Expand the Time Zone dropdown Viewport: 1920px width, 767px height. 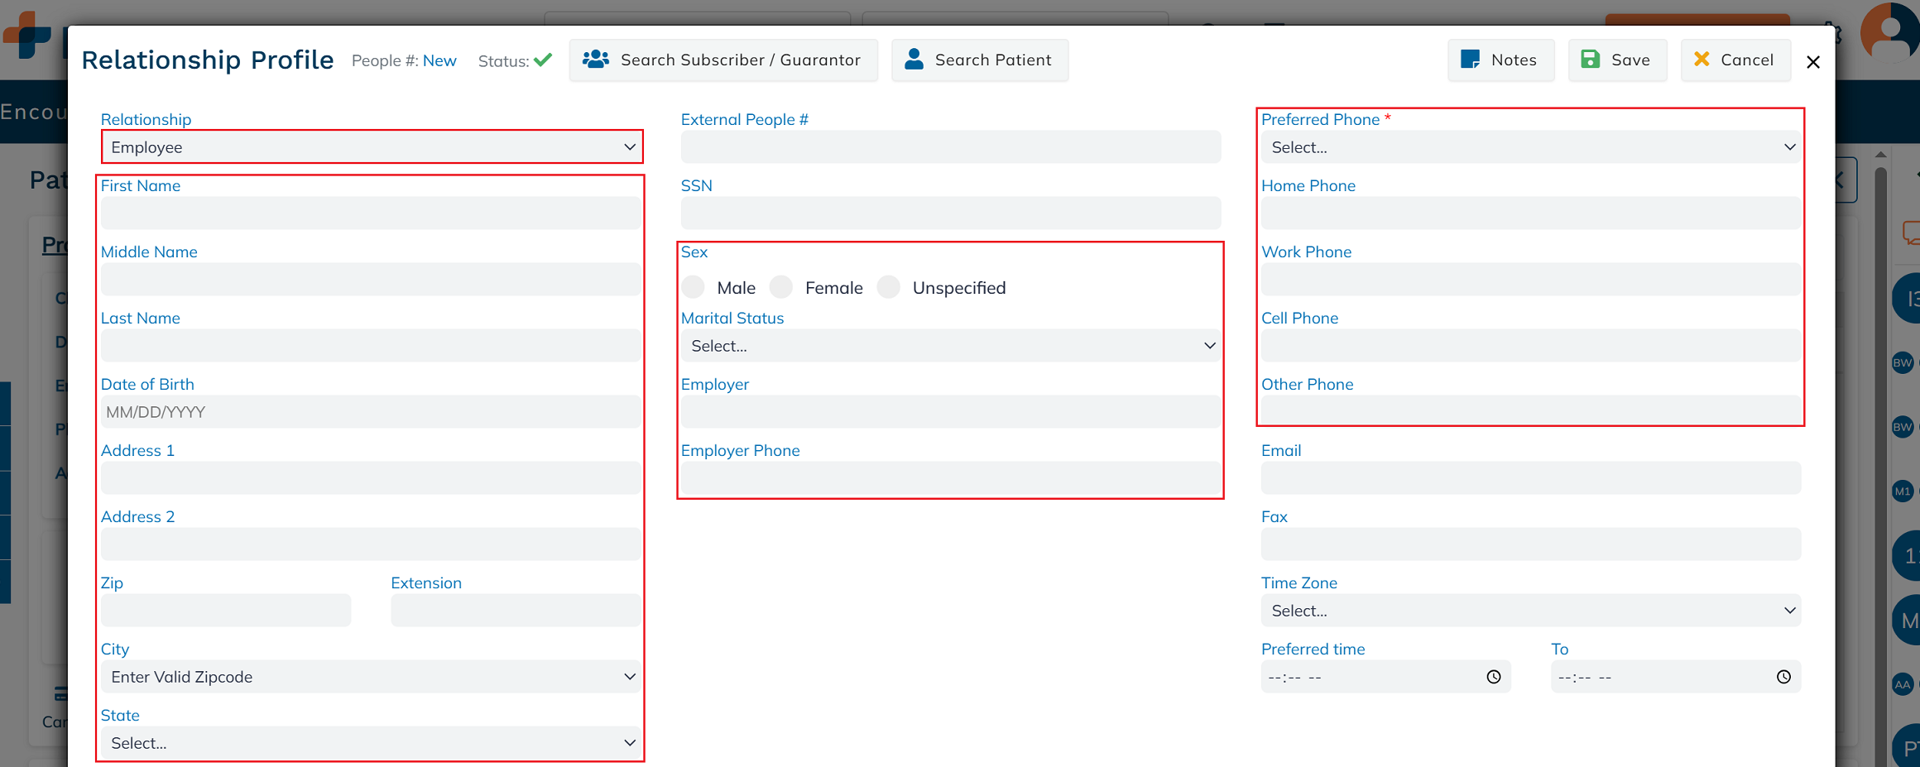click(x=1530, y=611)
